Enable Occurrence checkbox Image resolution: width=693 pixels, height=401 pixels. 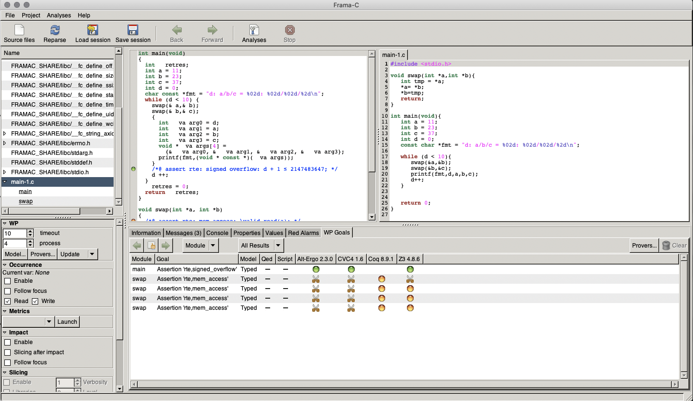7,281
